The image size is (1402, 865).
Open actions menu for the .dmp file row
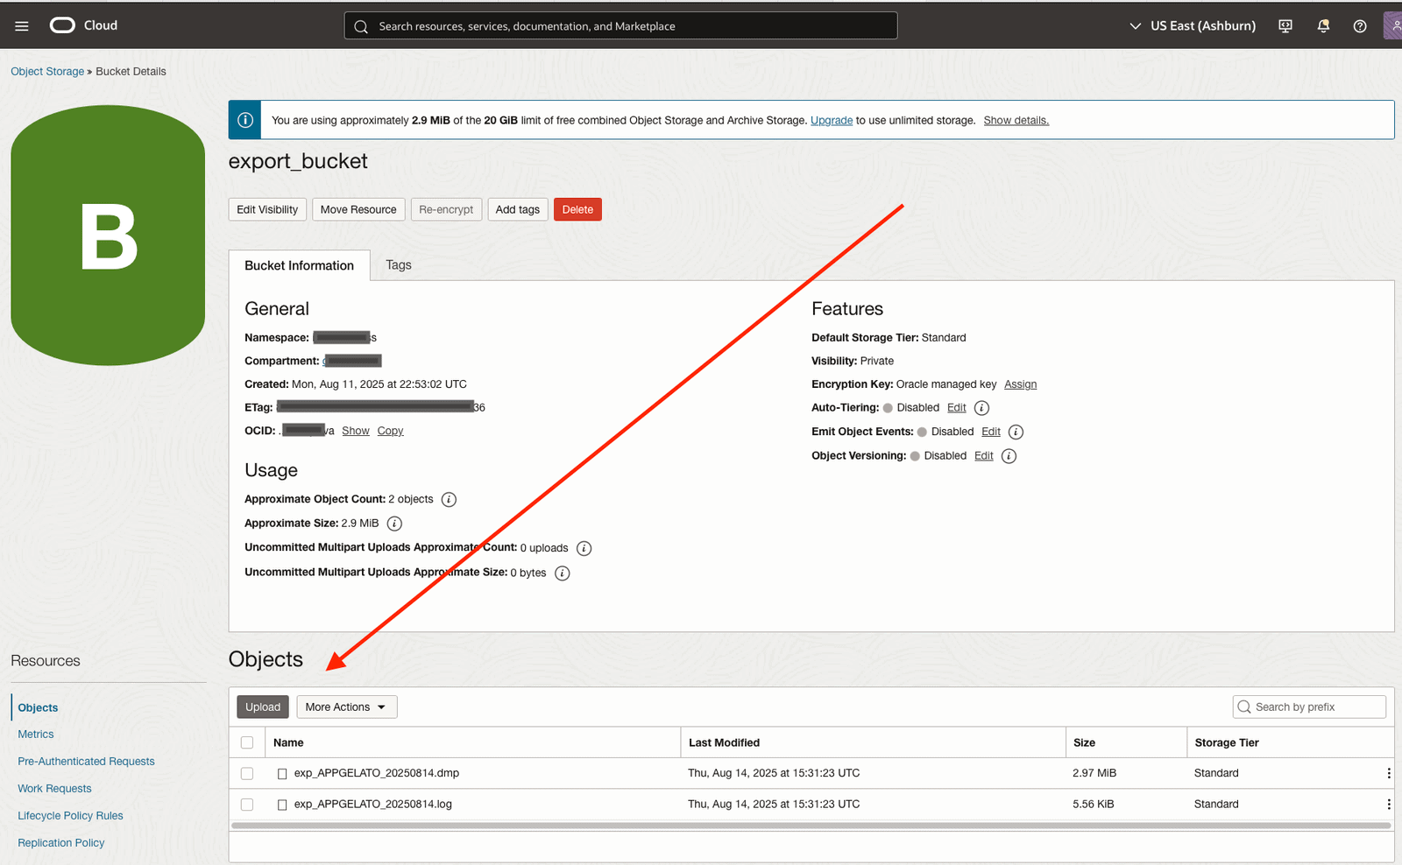pyautogui.click(x=1388, y=773)
